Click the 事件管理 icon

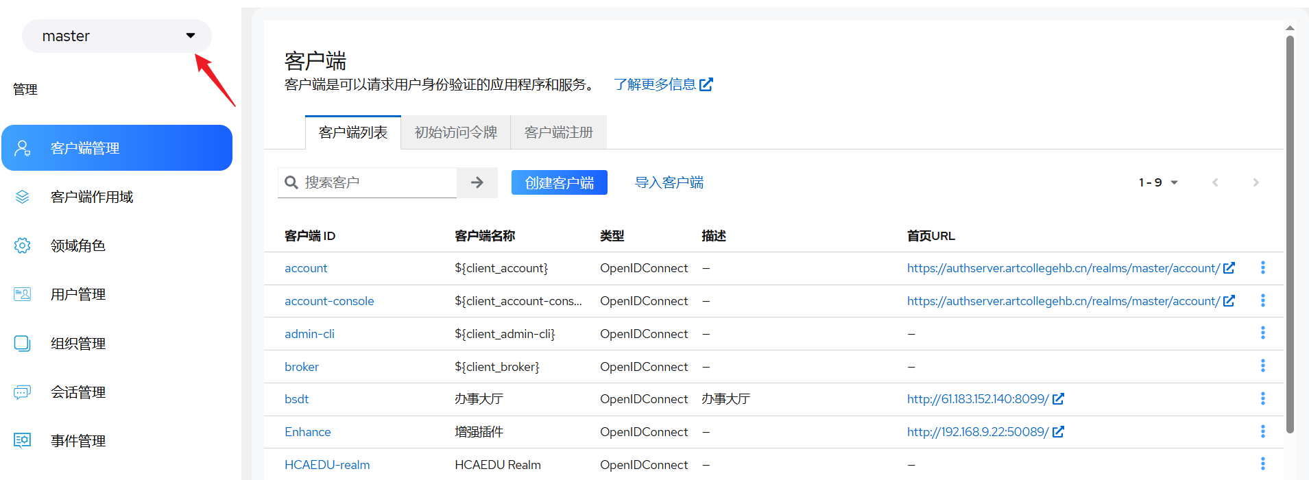coord(23,440)
